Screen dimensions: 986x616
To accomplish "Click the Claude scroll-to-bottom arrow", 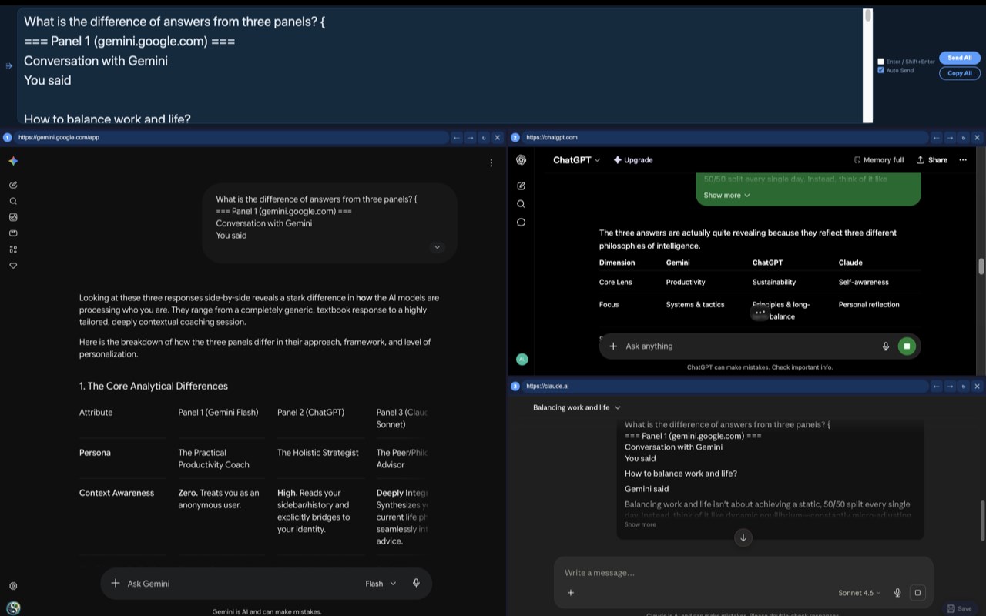I will (x=743, y=537).
